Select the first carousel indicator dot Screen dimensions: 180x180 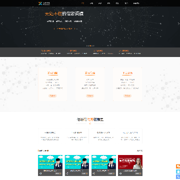[87, 45]
